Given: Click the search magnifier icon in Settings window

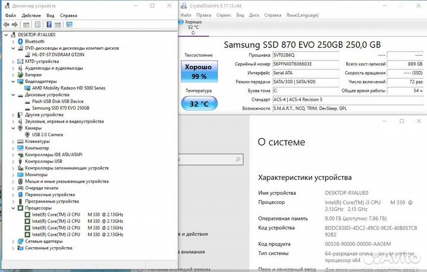Looking at the screenshot, I should 238,159.
